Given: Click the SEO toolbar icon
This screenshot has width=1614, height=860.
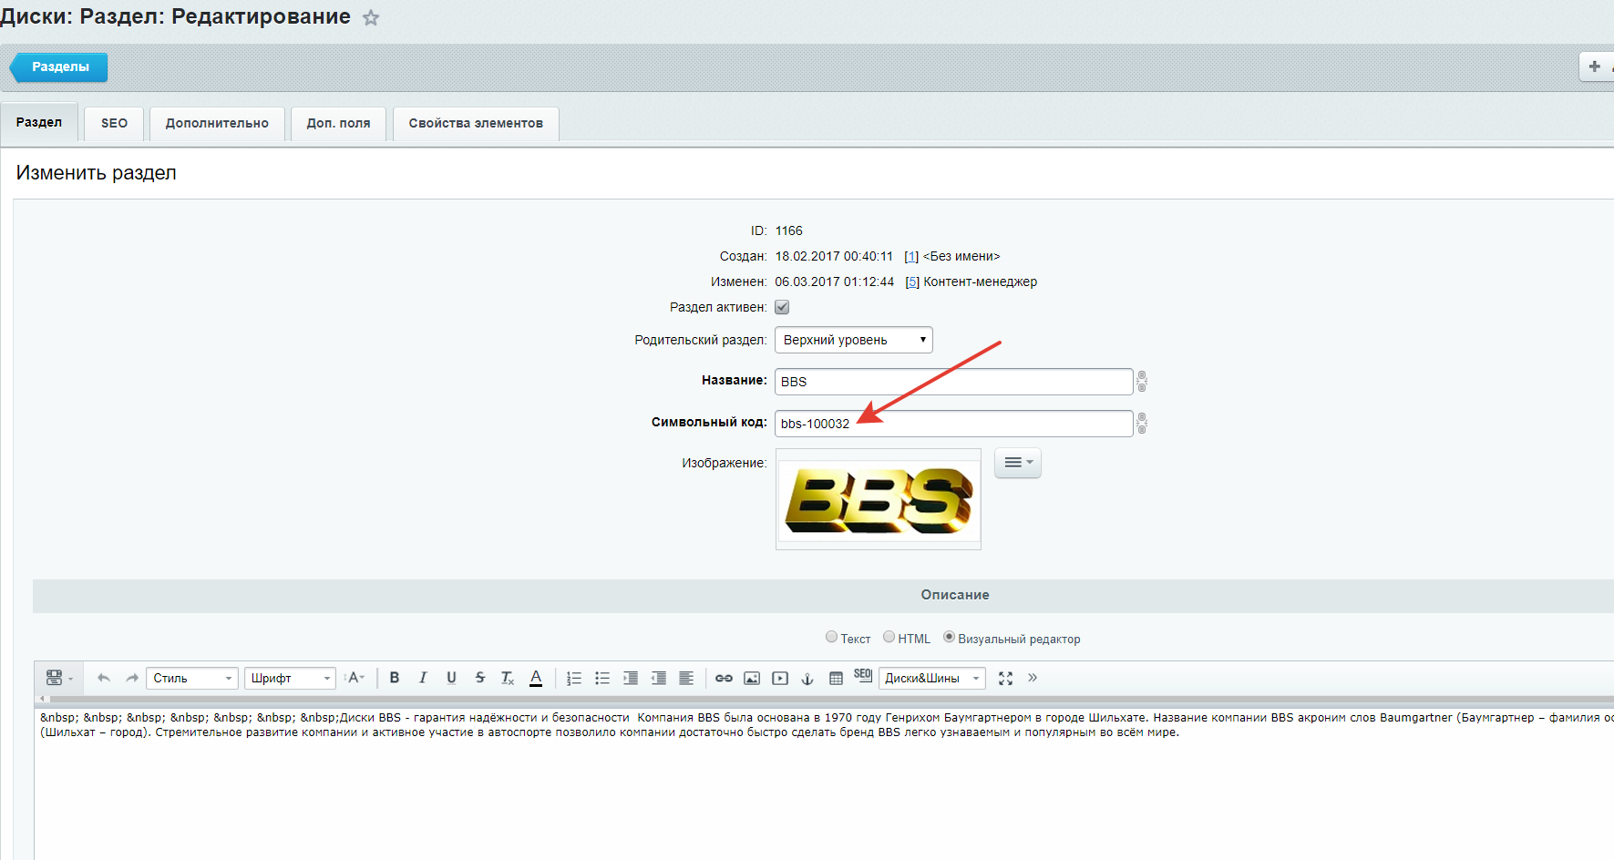Looking at the screenshot, I should click(863, 676).
